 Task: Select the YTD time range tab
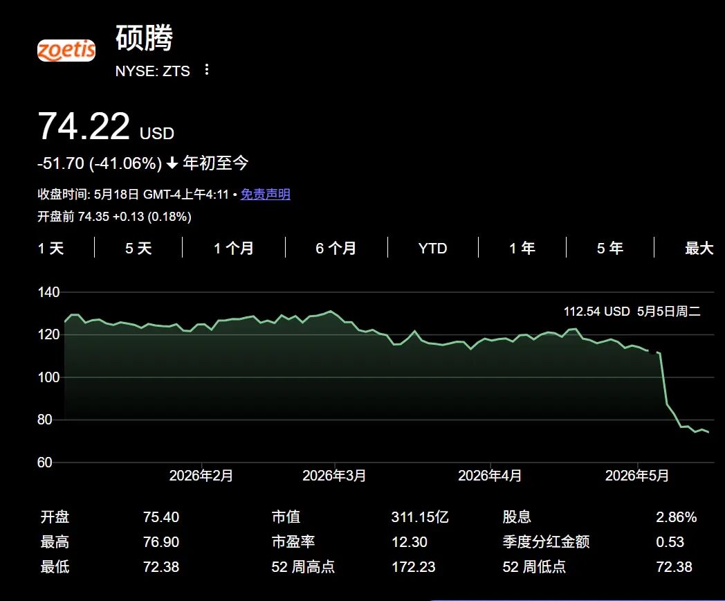(433, 249)
